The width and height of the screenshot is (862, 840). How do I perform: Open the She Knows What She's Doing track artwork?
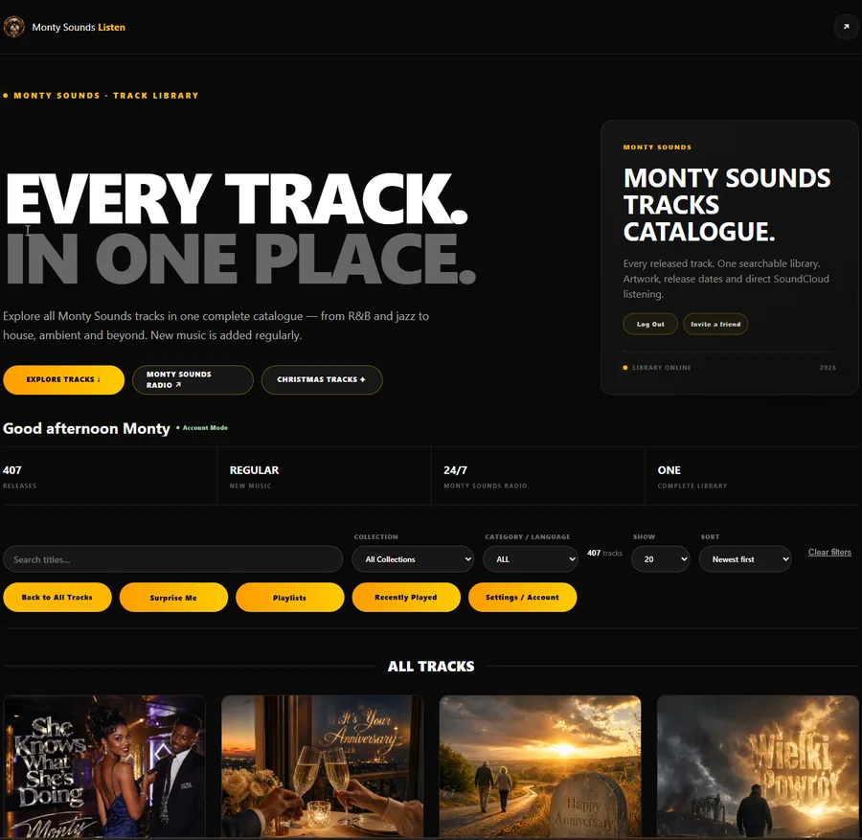click(104, 766)
